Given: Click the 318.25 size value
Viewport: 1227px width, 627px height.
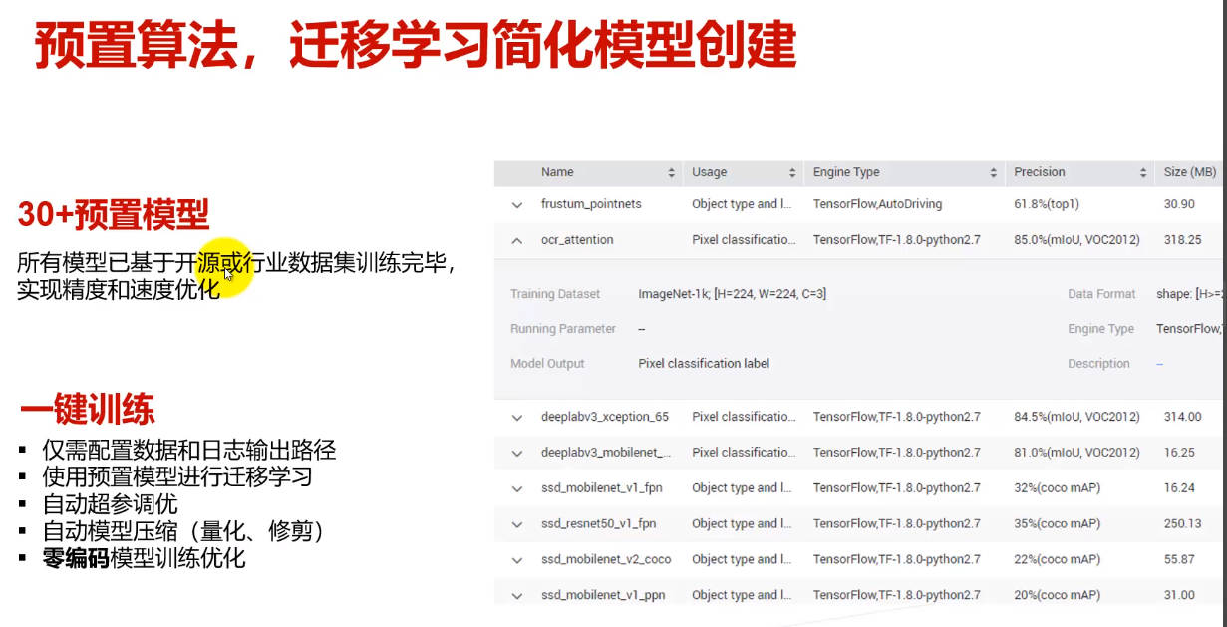Looking at the screenshot, I should point(1182,240).
